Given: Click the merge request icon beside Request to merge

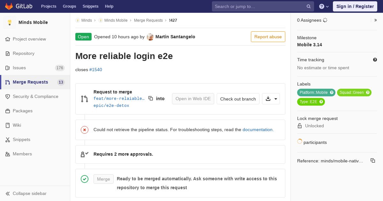Looking at the screenshot, I should [x=85, y=99].
